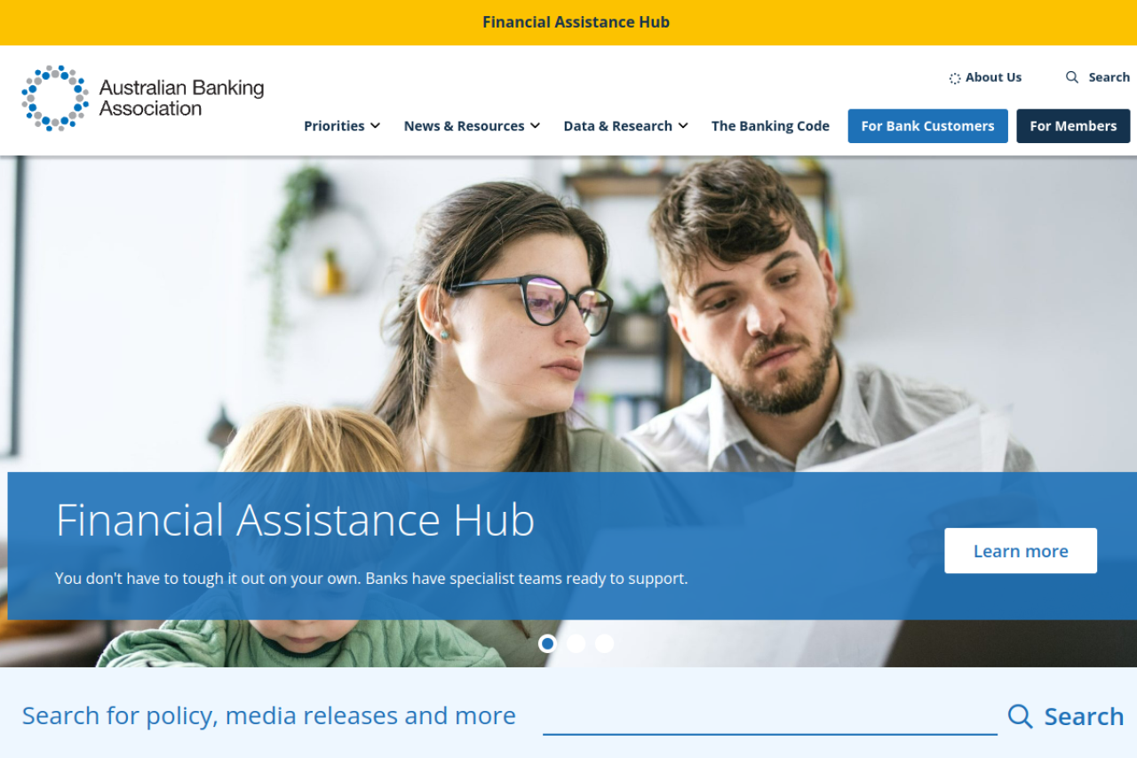Click the Learn more button
Image resolution: width=1137 pixels, height=758 pixels.
pyautogui.click(x=1021, y=551)
